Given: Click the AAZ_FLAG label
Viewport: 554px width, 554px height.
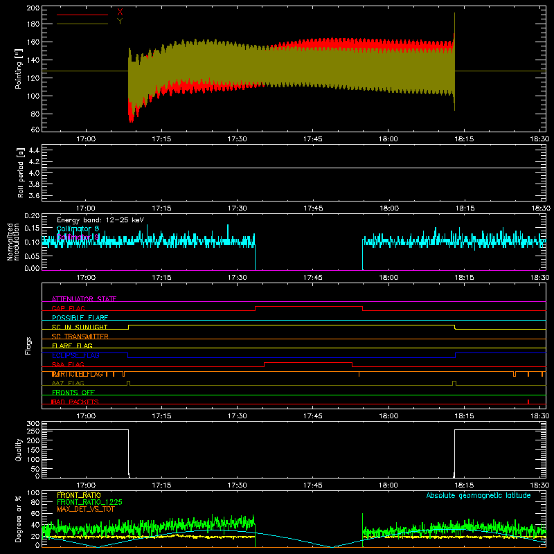Looking at the screenshot, I should click(x=68, y=383).
